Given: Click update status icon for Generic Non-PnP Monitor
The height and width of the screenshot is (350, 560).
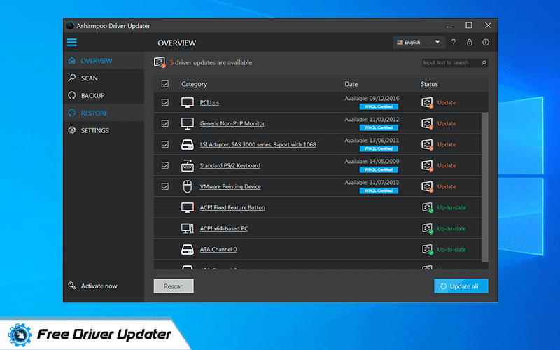Looking at the screenshot, I should click(x=427, y=124).
